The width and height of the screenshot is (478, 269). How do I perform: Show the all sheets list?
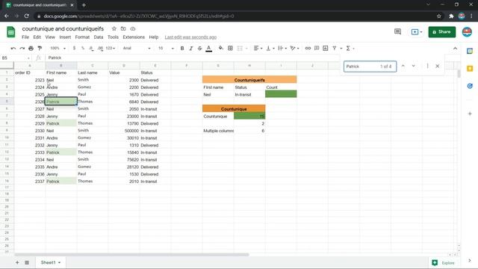click(x=27, y=262)
